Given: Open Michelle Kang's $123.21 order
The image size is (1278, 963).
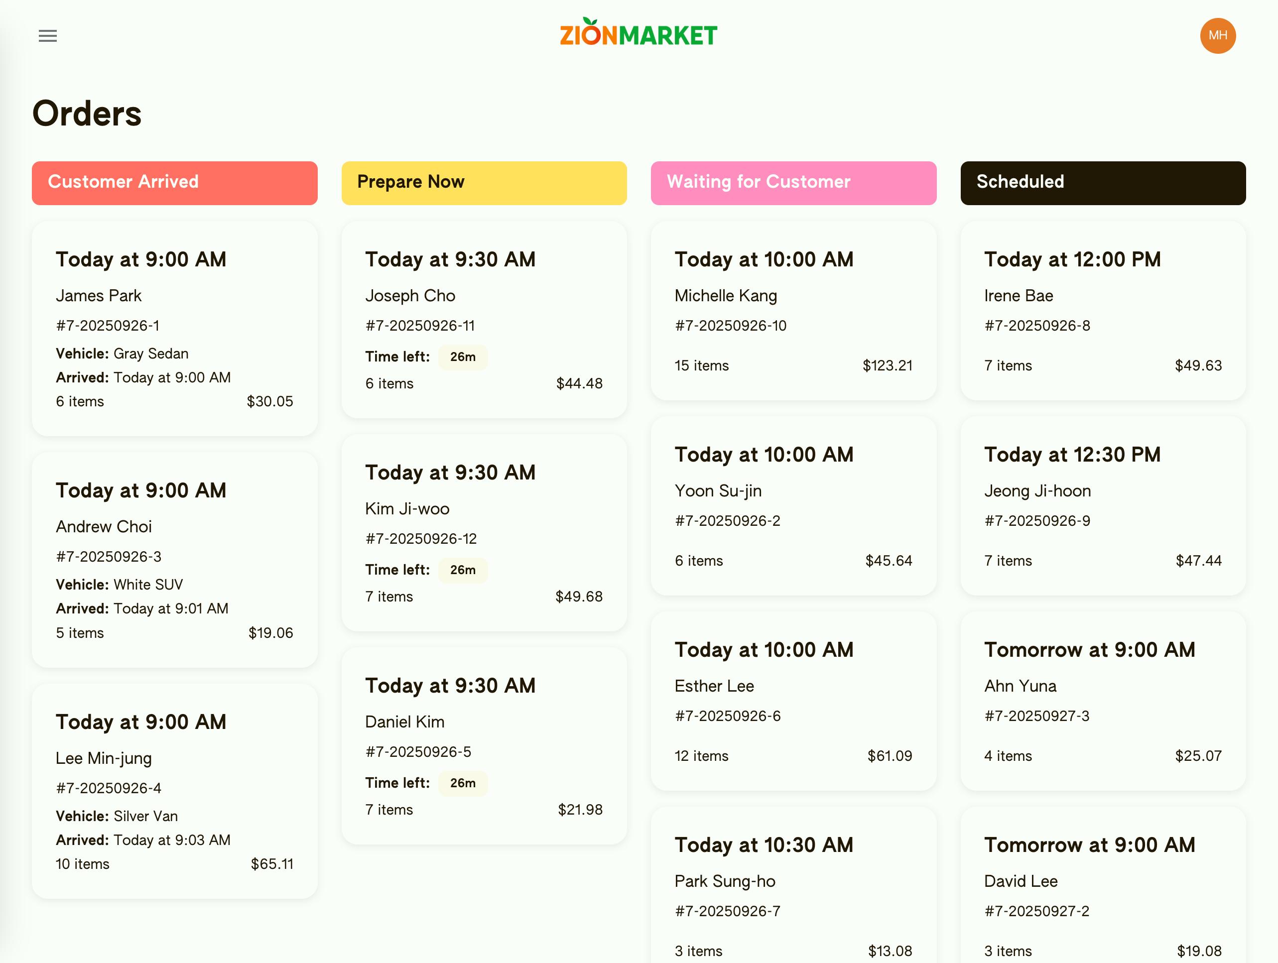Looking at the screenshot, I should 793,310.
